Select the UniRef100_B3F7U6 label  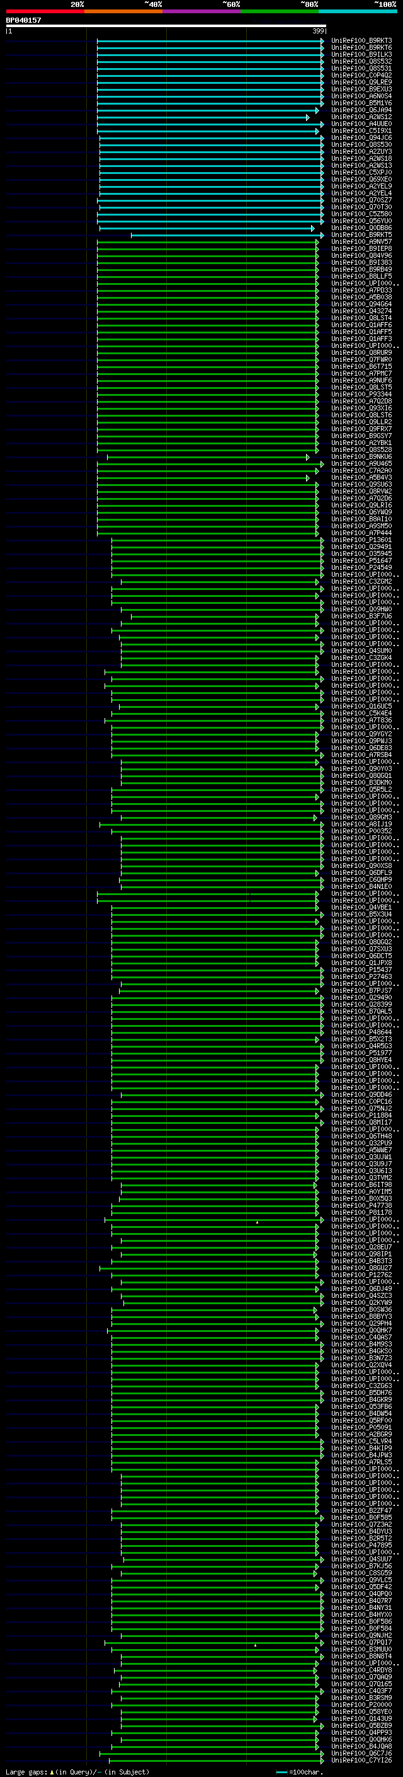point(361,616)
